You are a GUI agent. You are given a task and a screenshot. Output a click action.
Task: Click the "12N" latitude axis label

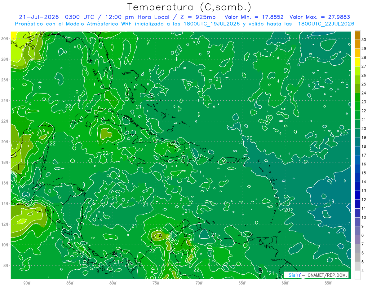click(x=5, y=224)
